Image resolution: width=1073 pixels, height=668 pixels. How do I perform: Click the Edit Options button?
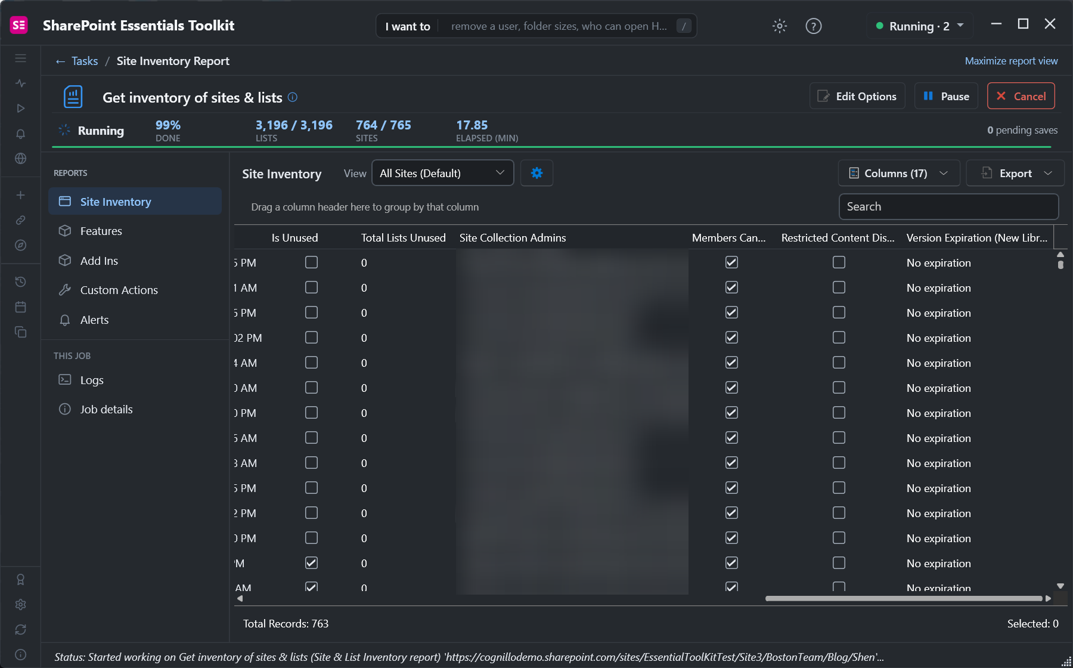click(857, 96)
